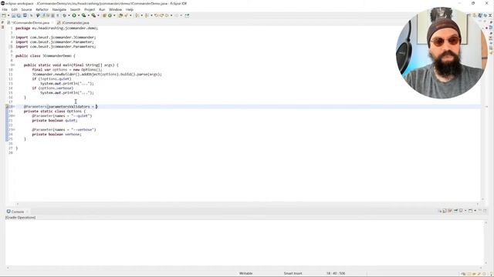Click the Next Annotation toolbar icon
This screenshot has height=277, width=494.
[x=137, y=15]
